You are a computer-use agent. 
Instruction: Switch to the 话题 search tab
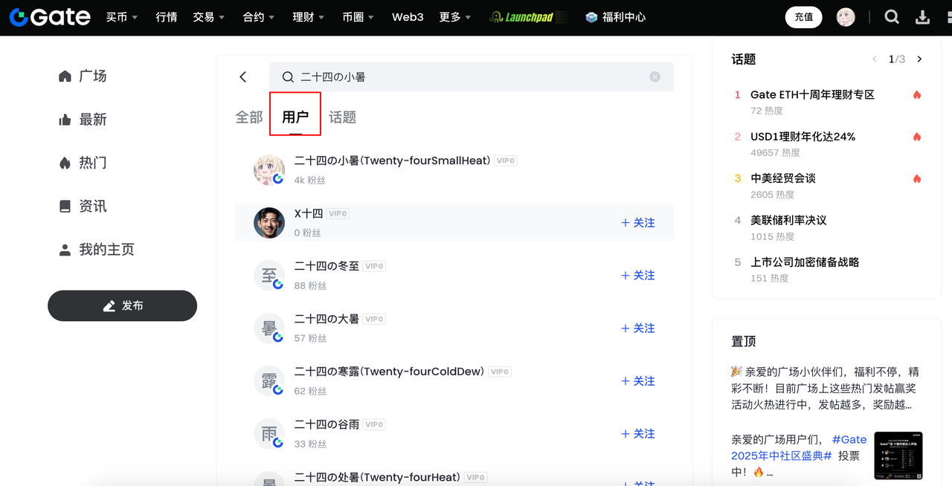click(x=342, y=116)
